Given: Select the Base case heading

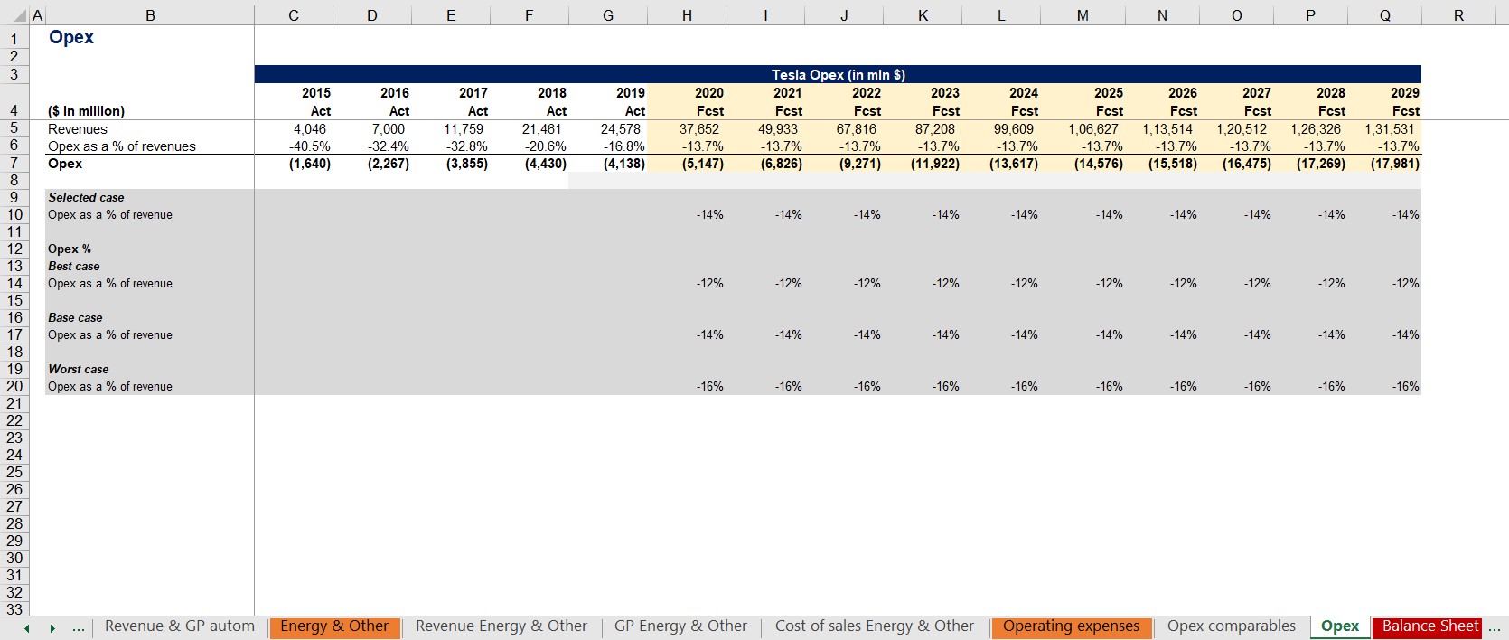Looking at the screenshot, I should (x=75, y=317).
